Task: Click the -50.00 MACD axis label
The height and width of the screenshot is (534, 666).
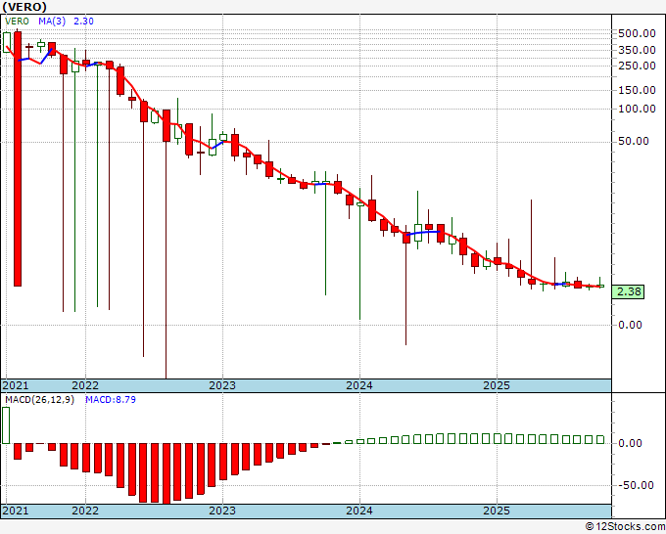Action: click(x=635, y=485)
